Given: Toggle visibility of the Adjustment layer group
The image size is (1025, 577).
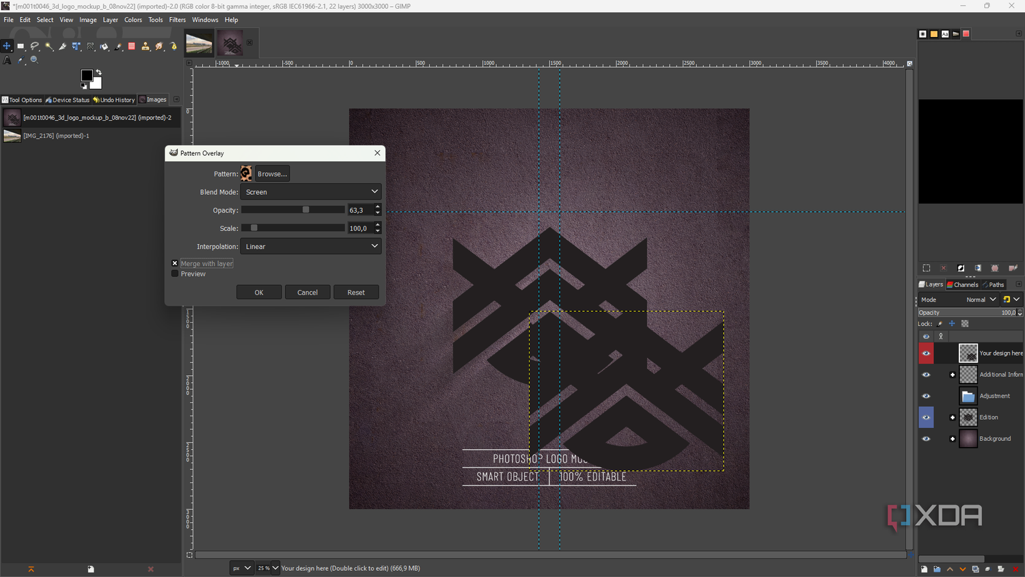Looking at the screenshot, I should tap(926, 396).
